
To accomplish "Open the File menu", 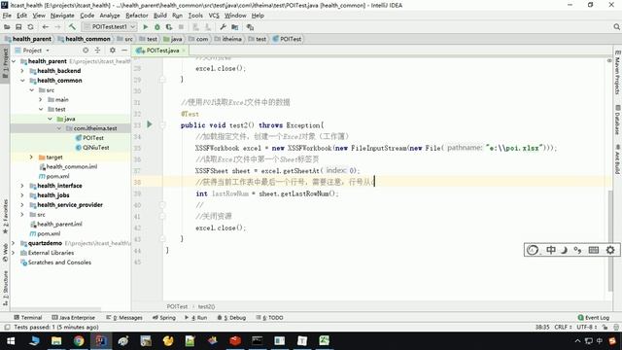I will tap(7, 16).
